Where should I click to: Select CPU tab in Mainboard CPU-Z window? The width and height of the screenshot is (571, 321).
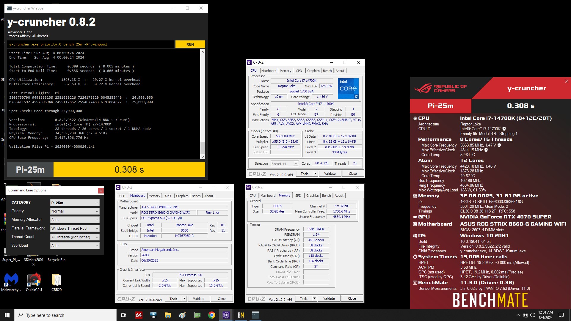click(x=122, y=196)
